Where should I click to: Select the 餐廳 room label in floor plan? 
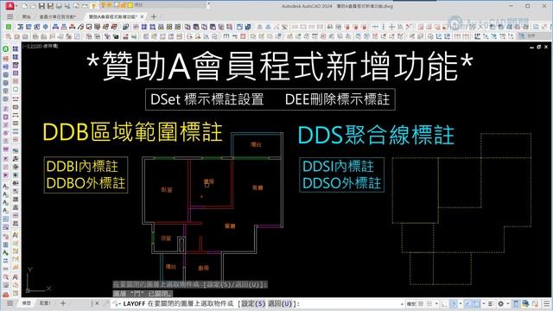click(x=230, y=225)
